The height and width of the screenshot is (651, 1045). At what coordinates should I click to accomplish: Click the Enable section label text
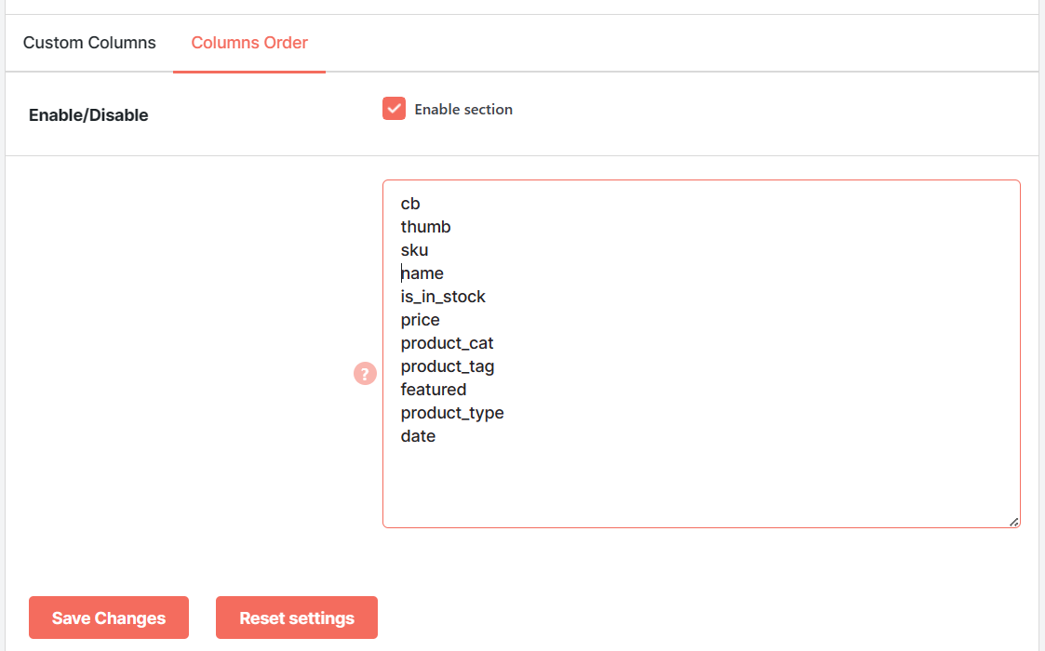tap(463, 110)
